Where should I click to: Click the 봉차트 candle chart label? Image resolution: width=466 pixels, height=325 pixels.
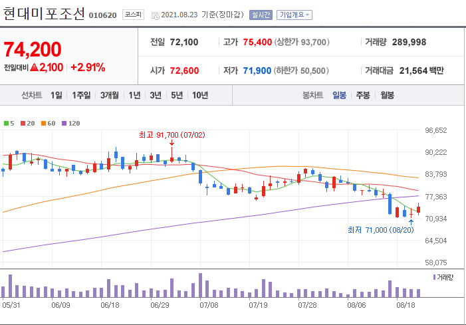(312, 95)
